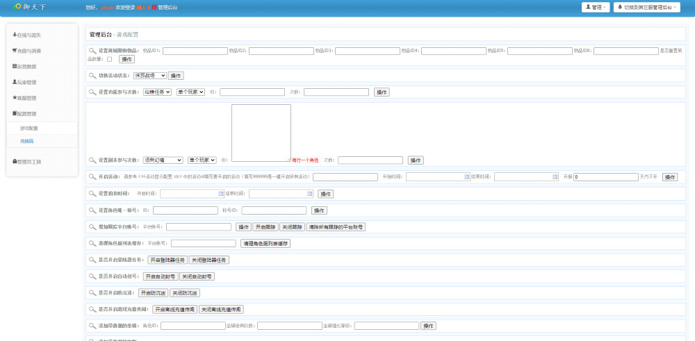Tick the 是否重置商品数量 checkbox

109,59
